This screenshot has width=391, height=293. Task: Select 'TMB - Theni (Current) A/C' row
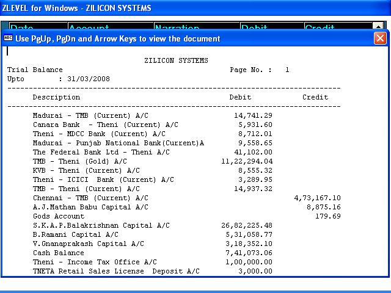(x=86, y=189)
